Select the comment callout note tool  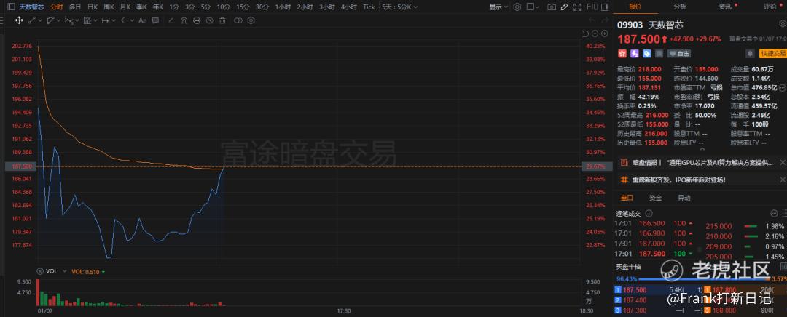(x=156, y=20)
